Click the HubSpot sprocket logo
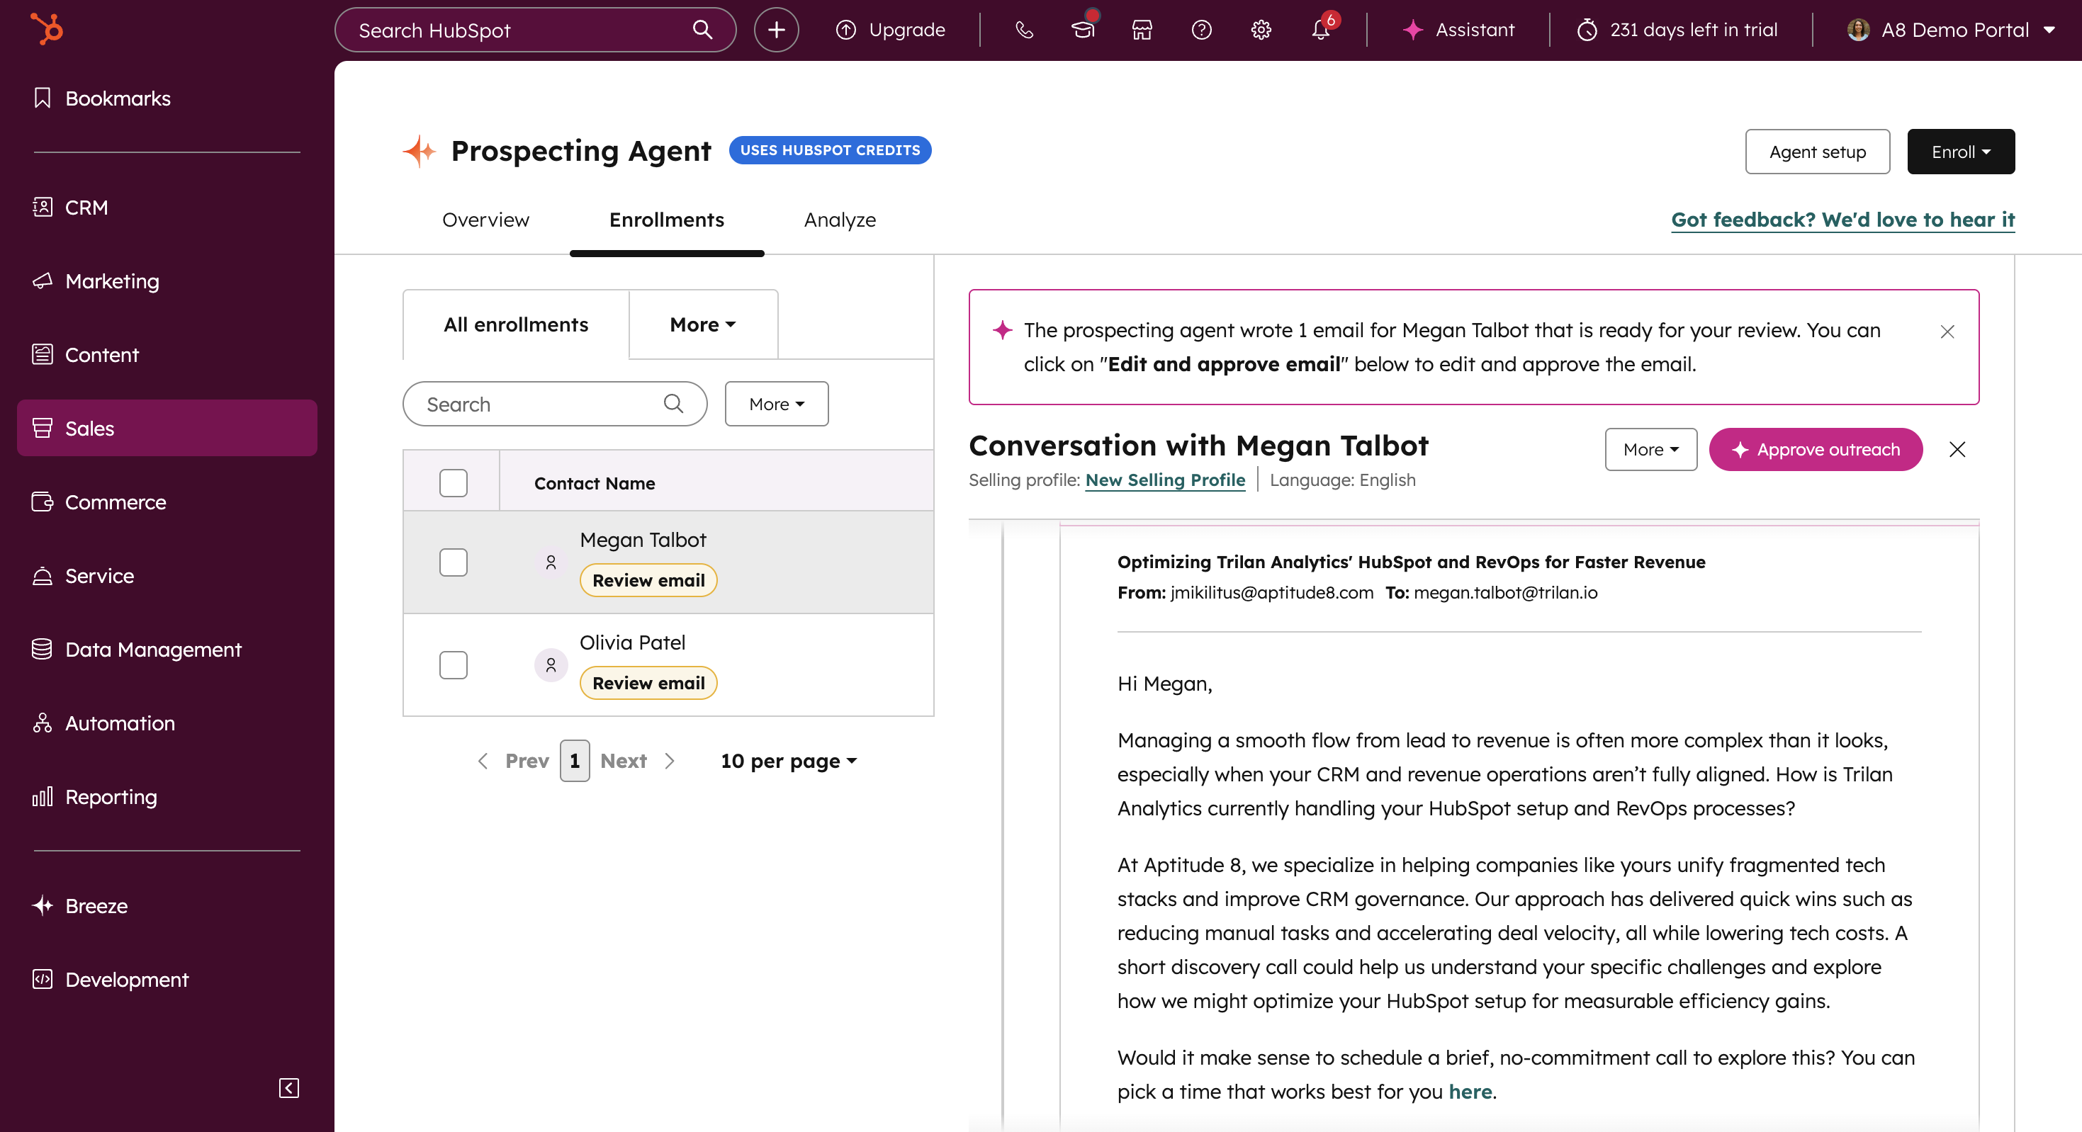This screenshot has width=2082, height=1132. pyautogui.click(x=46, y=29)
